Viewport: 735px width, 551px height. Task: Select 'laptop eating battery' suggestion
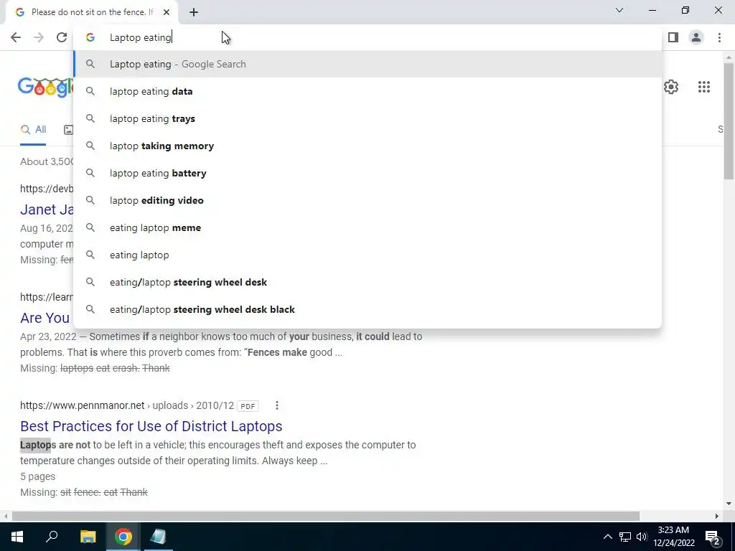coord(367,173)
